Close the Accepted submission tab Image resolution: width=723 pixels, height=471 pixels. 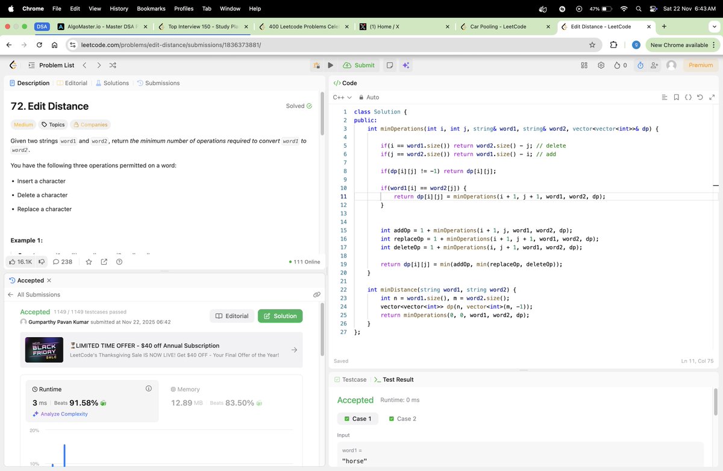pyautogui.click(x=49, y=280)
